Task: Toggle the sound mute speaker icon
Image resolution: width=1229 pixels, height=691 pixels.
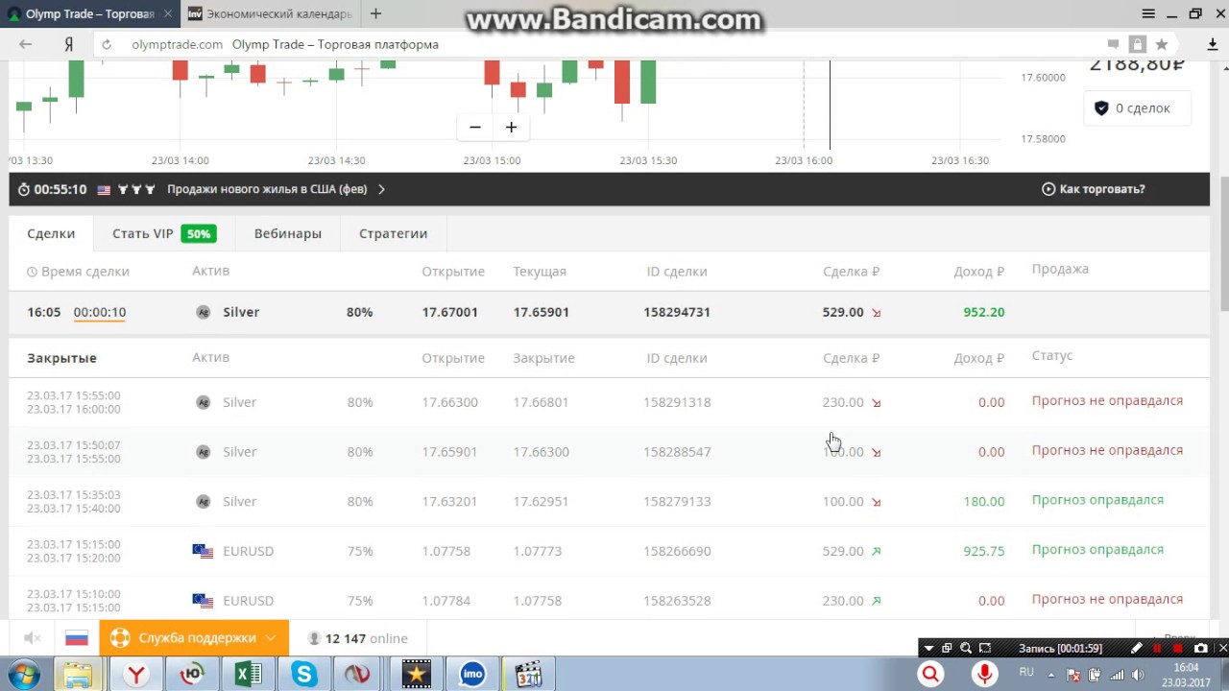Action: [32, 638]
